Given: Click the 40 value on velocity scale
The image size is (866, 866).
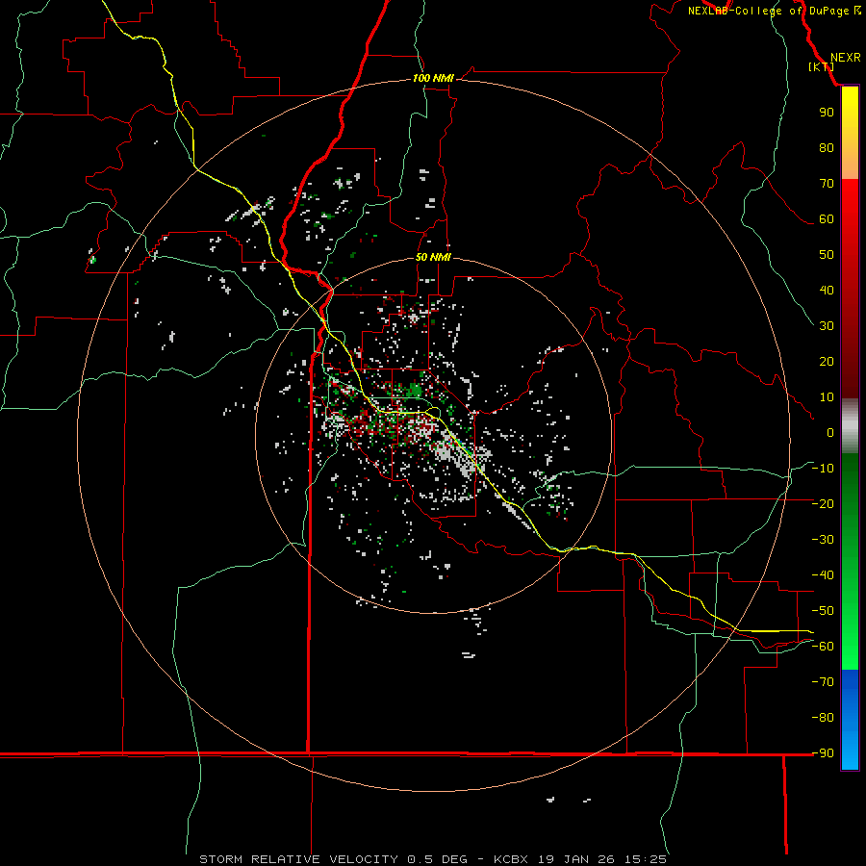Looking at the screenshot, I should point(827,291).
